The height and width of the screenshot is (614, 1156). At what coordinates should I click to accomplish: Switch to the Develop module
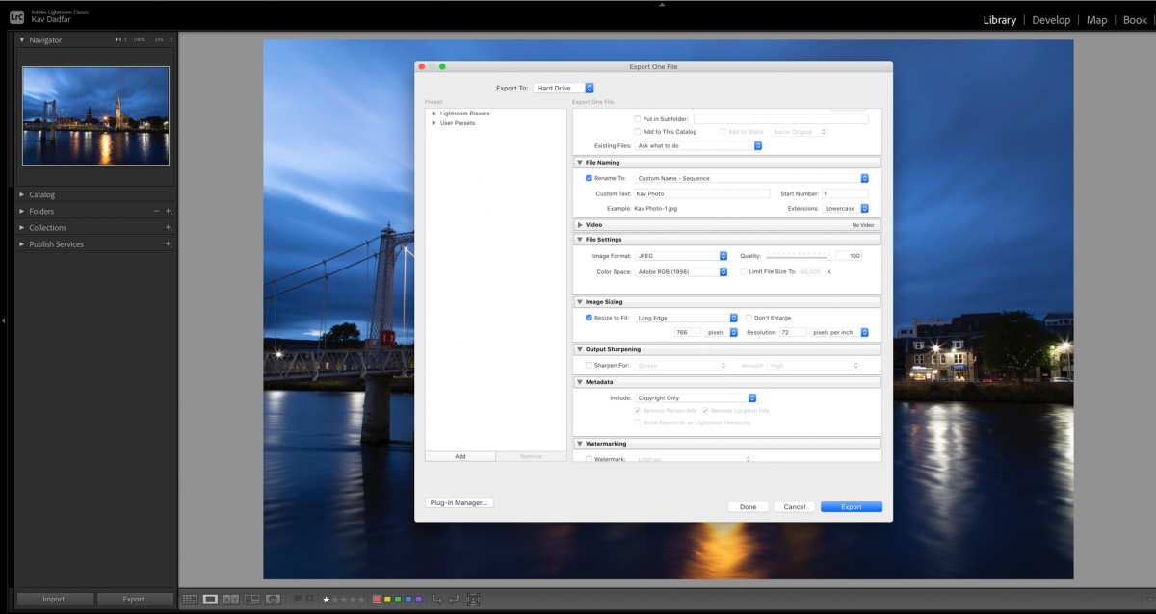click(x=1051, y=20)
